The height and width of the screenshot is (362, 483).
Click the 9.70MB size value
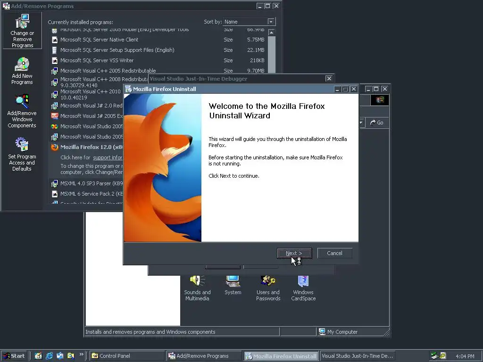[x=256, y=71]
